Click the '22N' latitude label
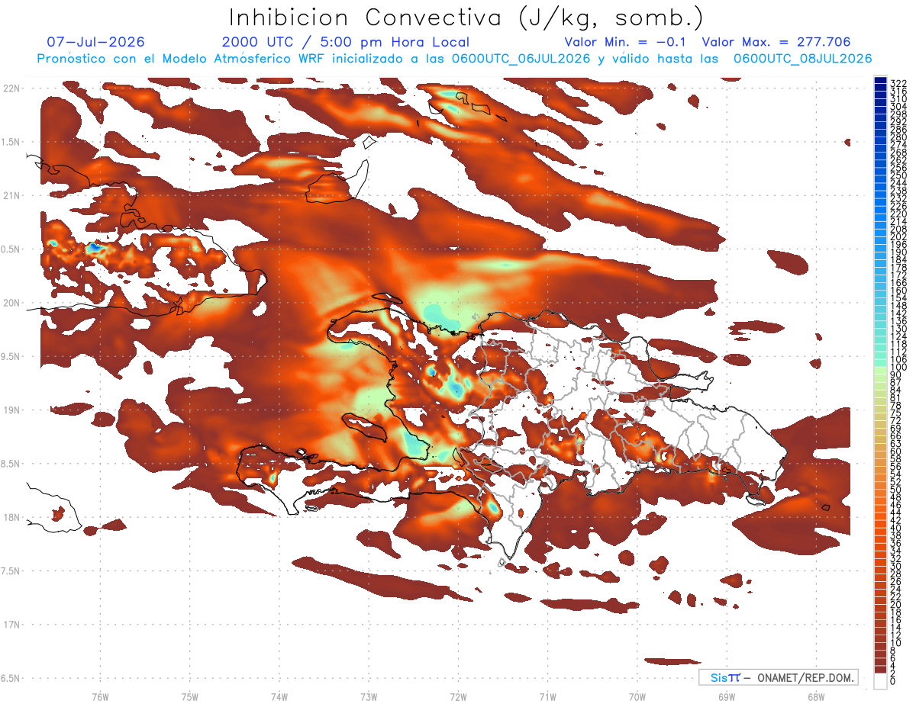Viewport: 916px width, 707px height. tap(11, 88)
